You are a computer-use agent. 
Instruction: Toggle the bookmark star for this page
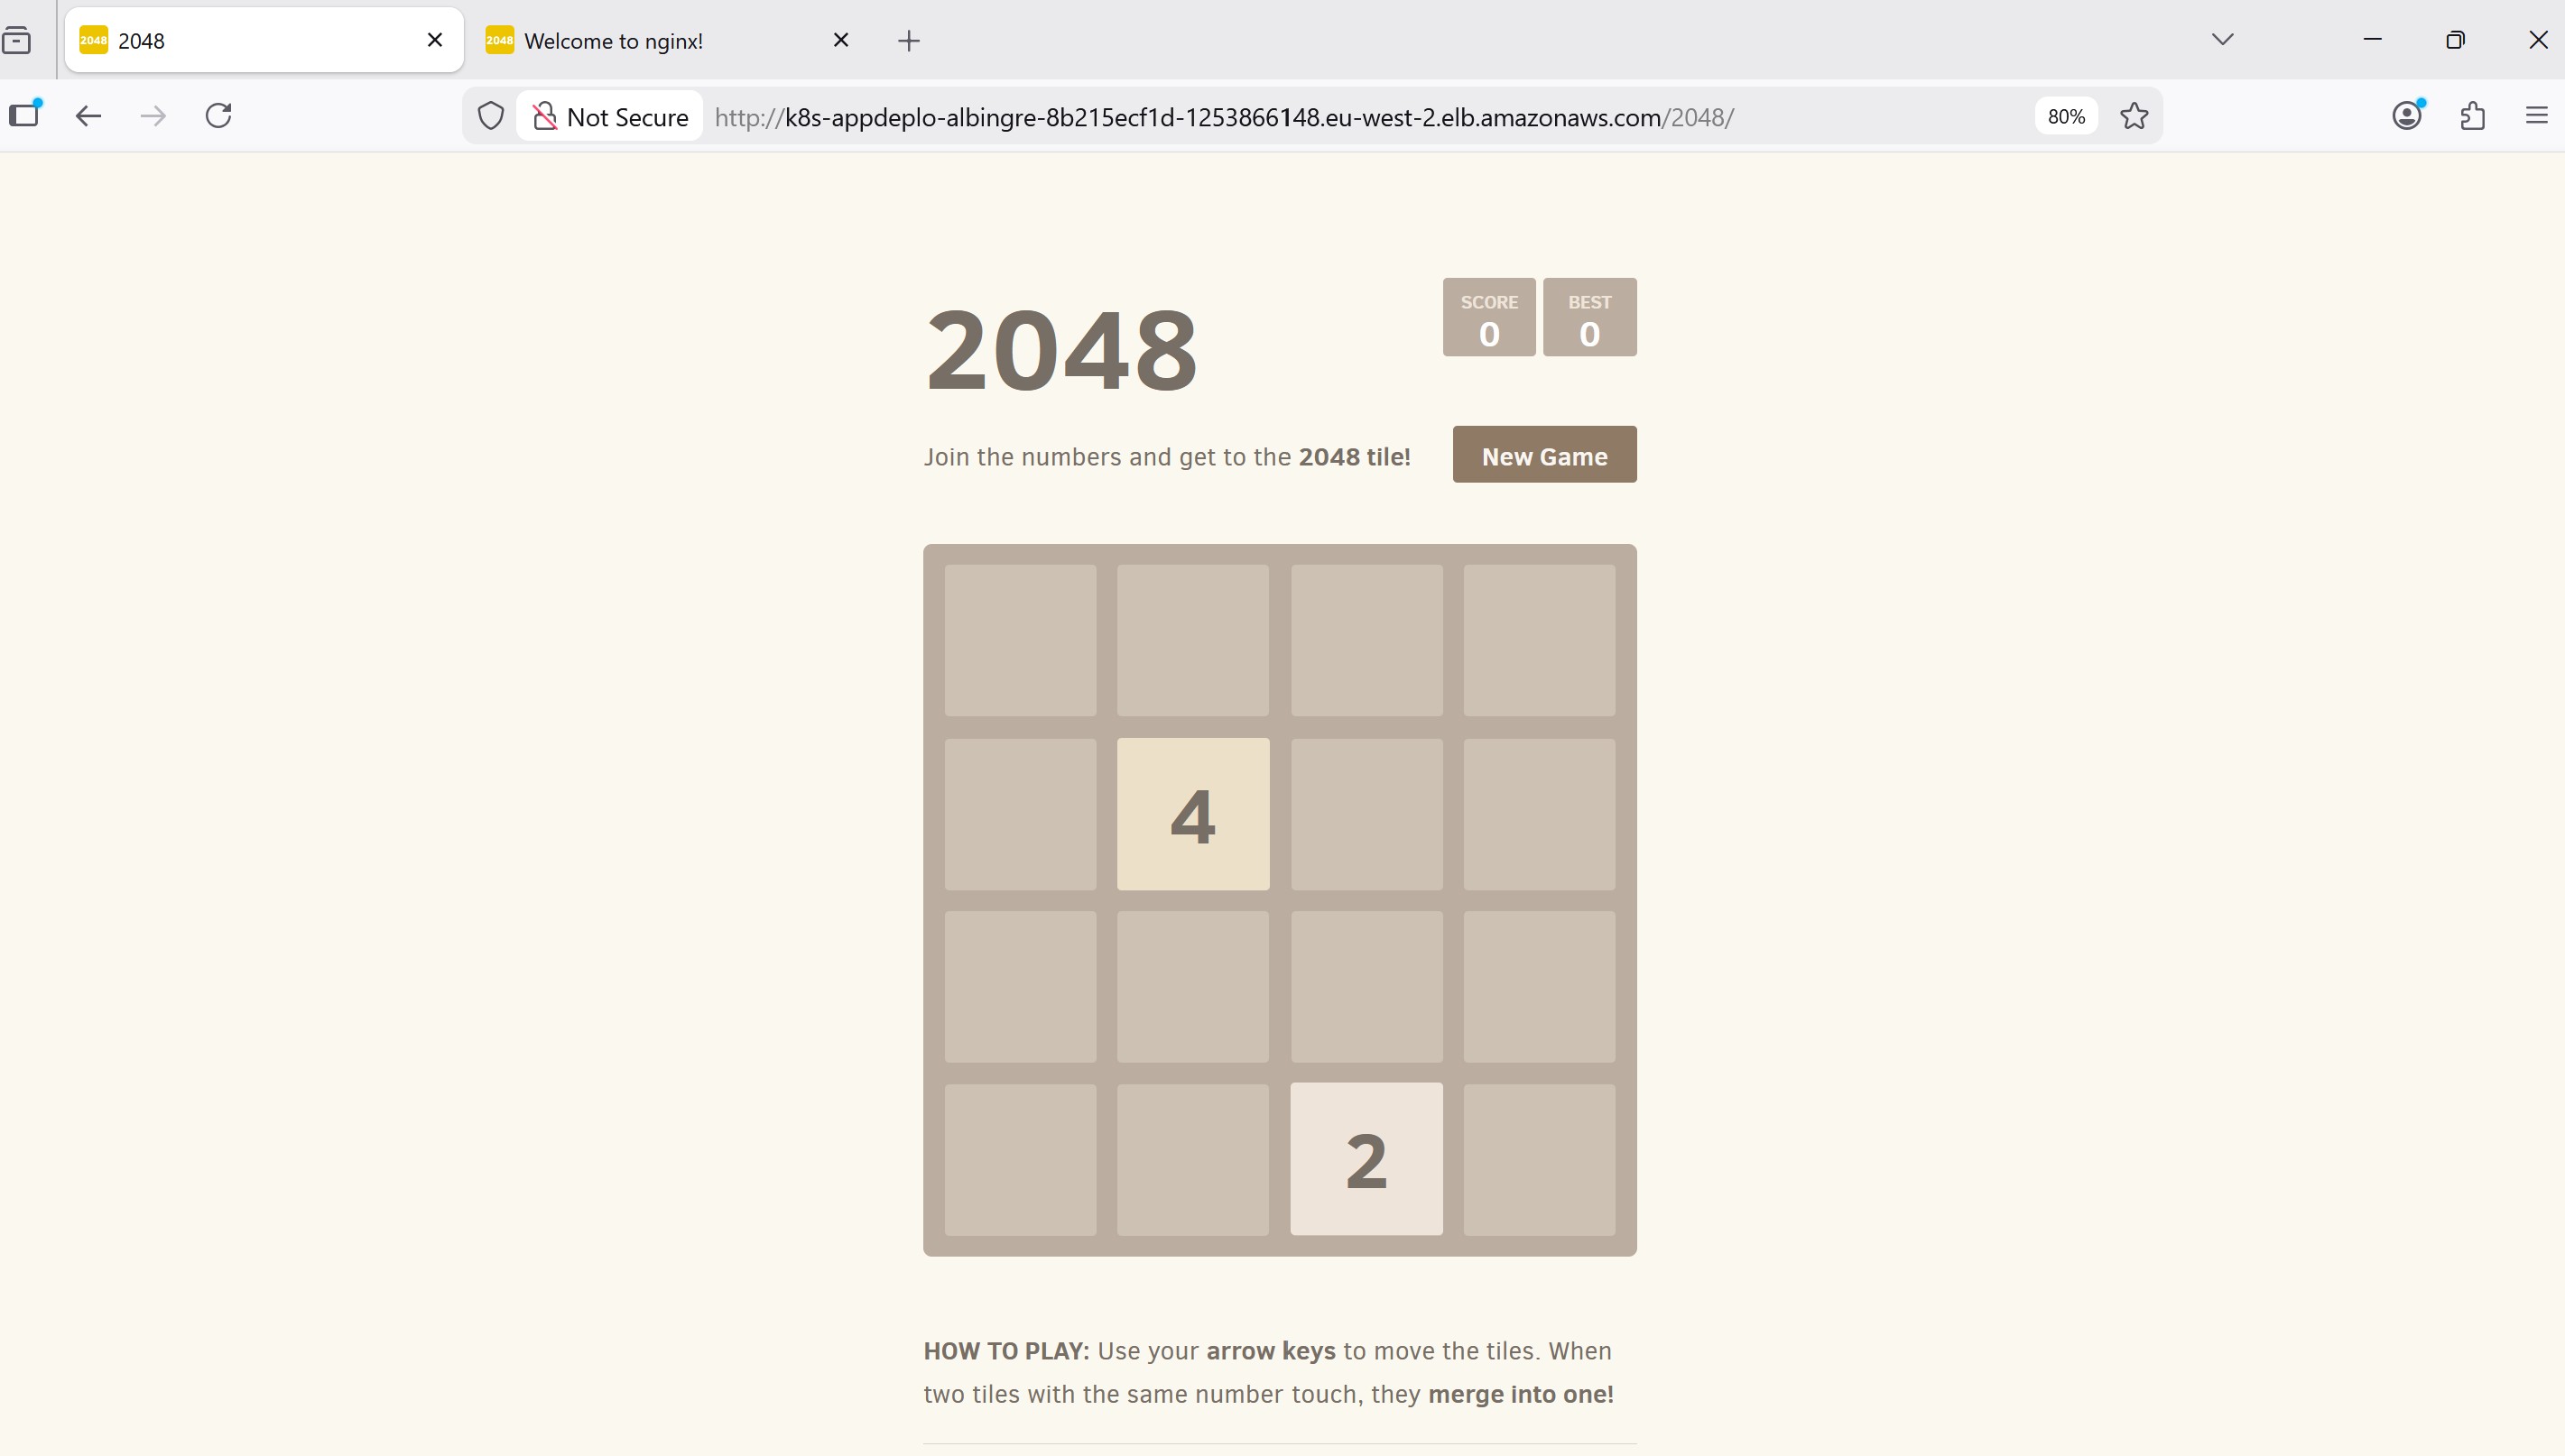tap(2133, 115)
